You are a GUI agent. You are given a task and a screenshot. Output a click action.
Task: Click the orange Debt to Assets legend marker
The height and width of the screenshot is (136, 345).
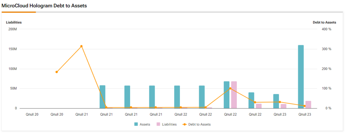click(x=185, y=124)
